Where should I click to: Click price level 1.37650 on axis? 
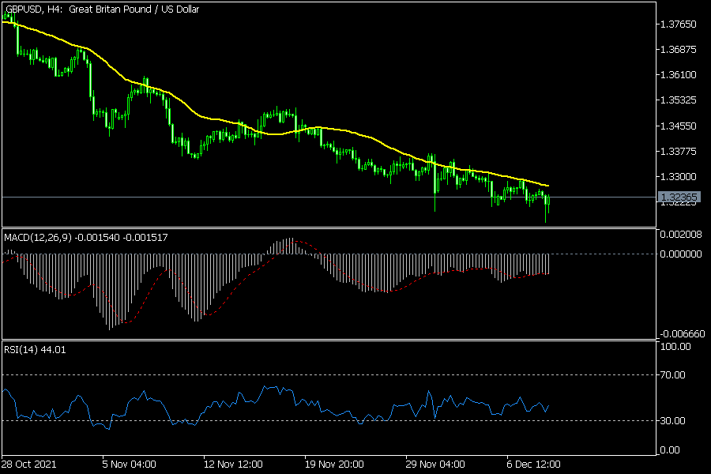pyautogui.click(x=679, y=24)
